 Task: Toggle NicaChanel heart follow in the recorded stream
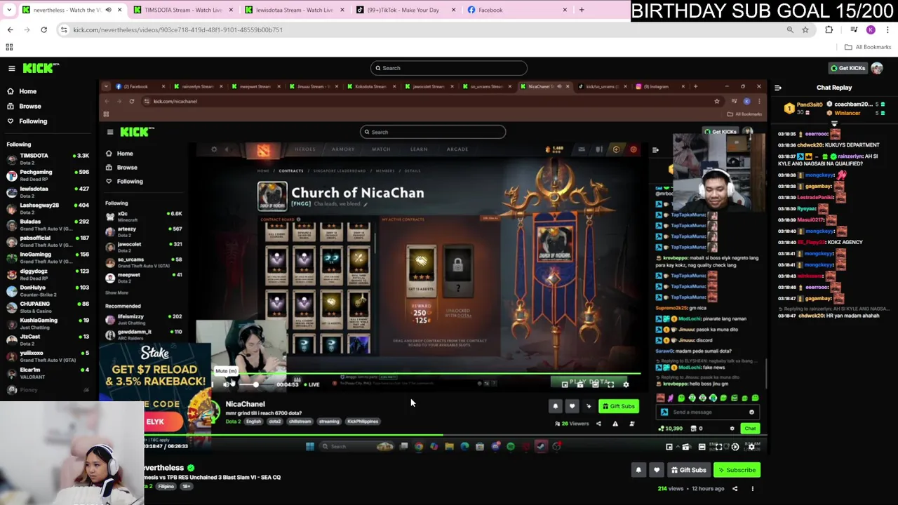572,406
